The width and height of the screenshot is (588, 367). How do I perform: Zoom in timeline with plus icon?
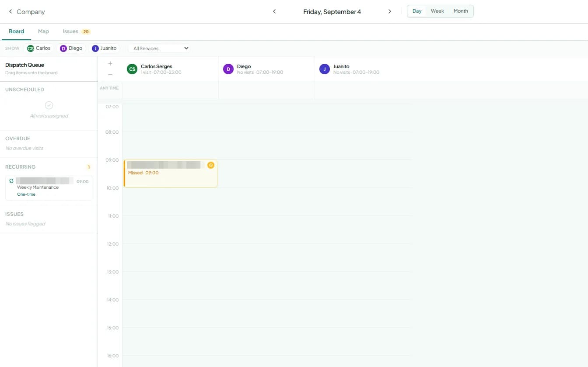(110, 63)
